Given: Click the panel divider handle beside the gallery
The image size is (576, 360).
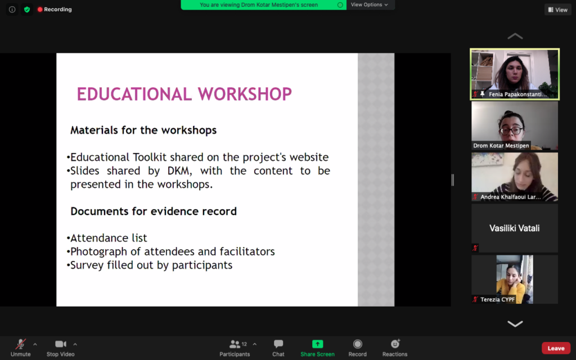Looking at the screenshot, I should point(453,180).
